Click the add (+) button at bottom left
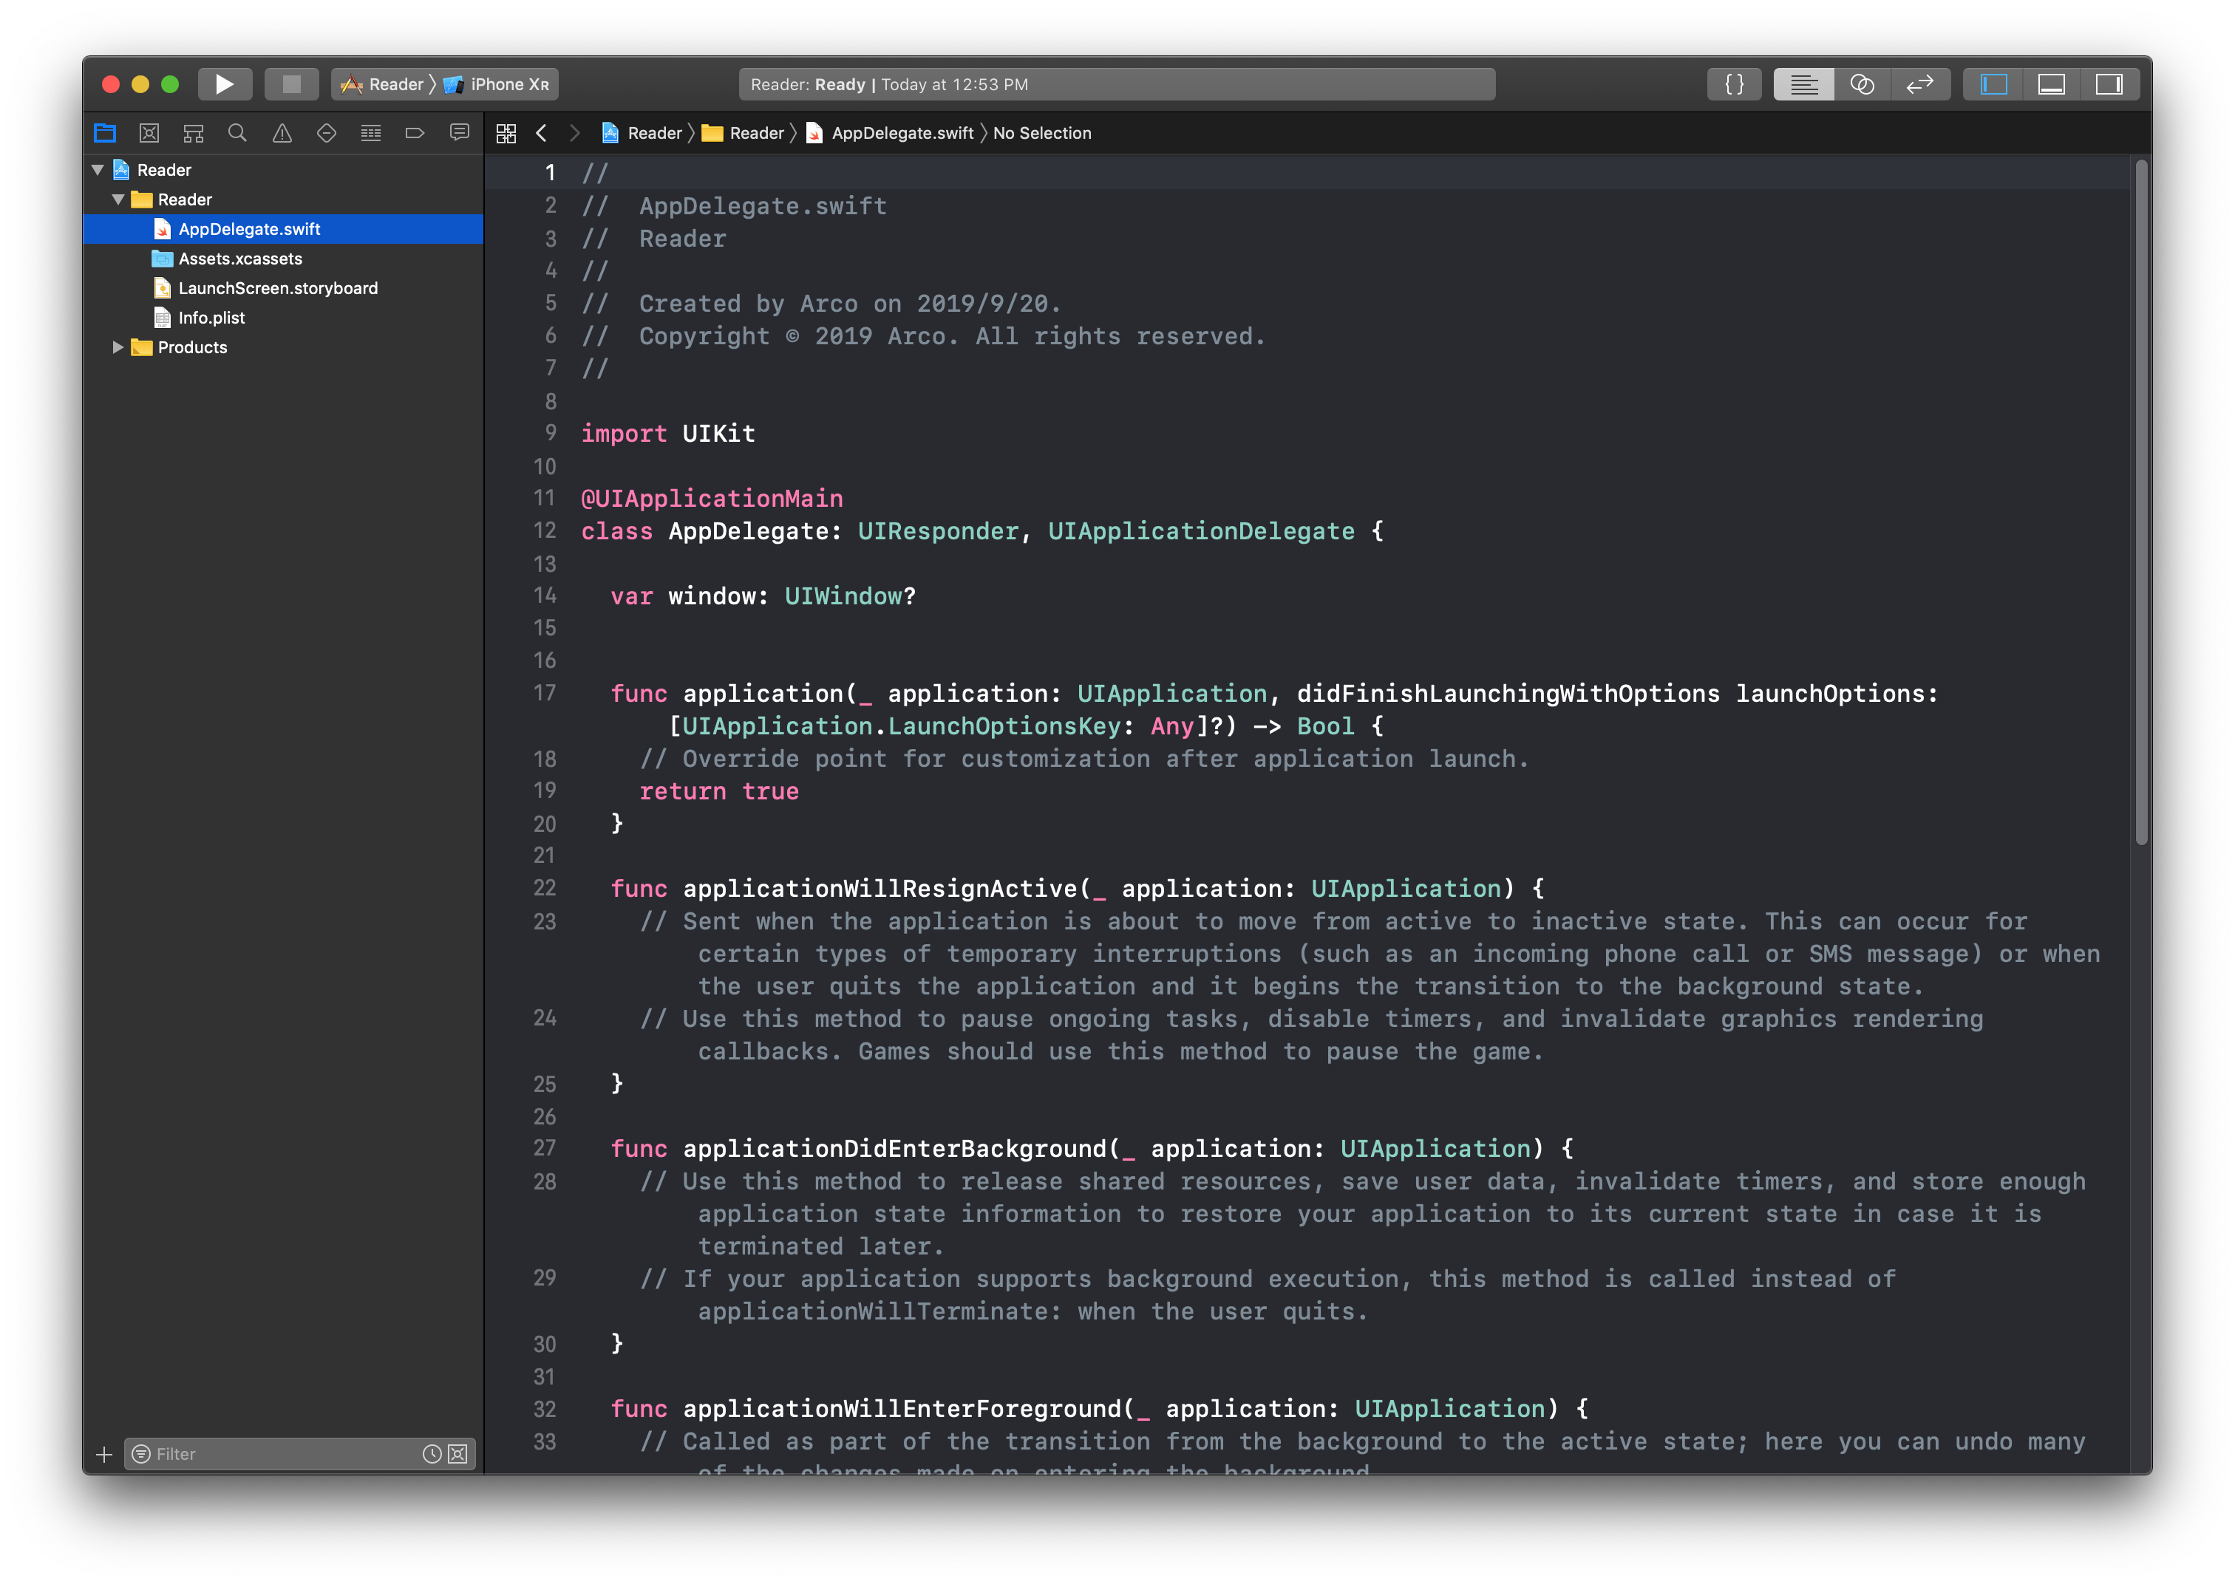The height and width of the screenshot is (1584, 2235). (104, 1454)
